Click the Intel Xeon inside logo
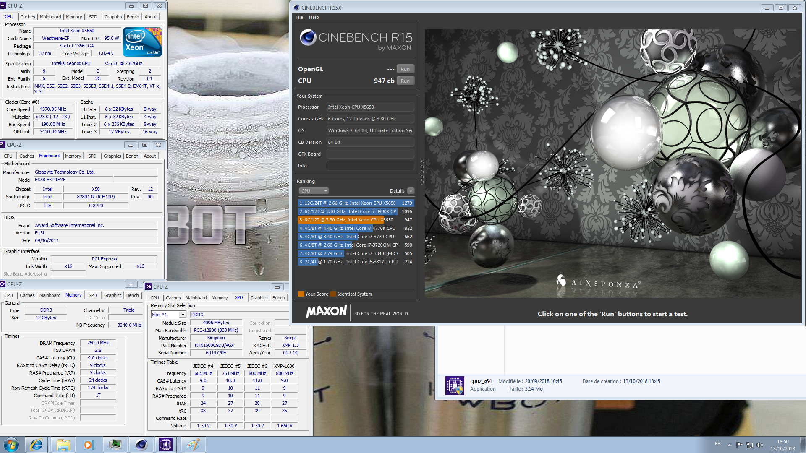The width and height of the screenshot is (806, 453). 142,42
